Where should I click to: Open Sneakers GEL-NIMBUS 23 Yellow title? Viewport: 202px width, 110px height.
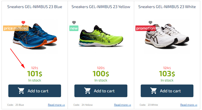(101, 7)
